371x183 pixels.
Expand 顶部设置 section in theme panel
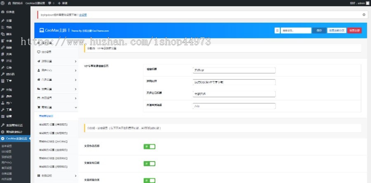coord(56,61)
